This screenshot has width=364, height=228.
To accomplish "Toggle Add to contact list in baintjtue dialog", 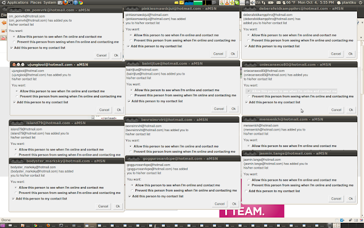I will [129, 101].
